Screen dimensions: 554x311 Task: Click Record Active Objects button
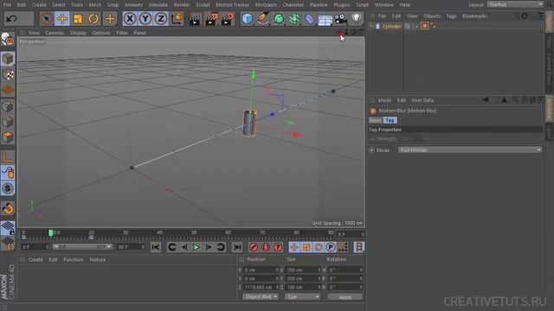point(254,247)
